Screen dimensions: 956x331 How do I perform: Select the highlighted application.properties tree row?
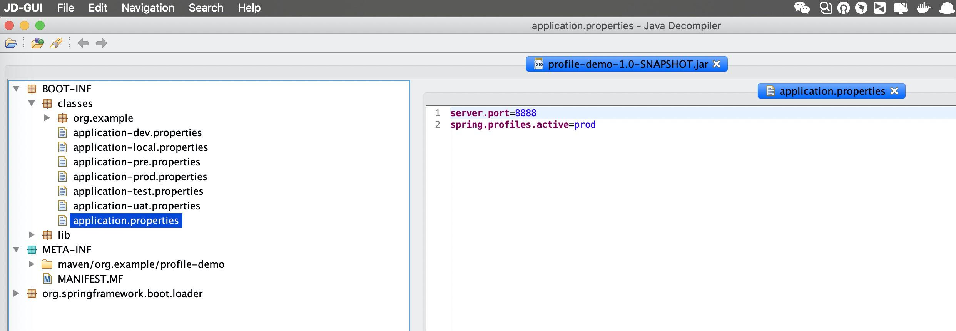pyautogui.click(x=126, y=221)
